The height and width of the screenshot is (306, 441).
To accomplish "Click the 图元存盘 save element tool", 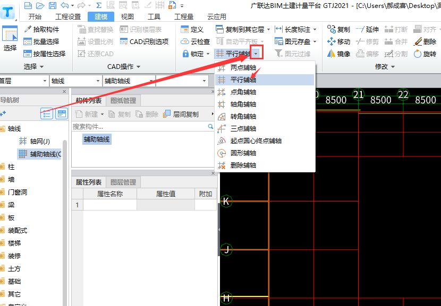I will click(x=293, y=41).
